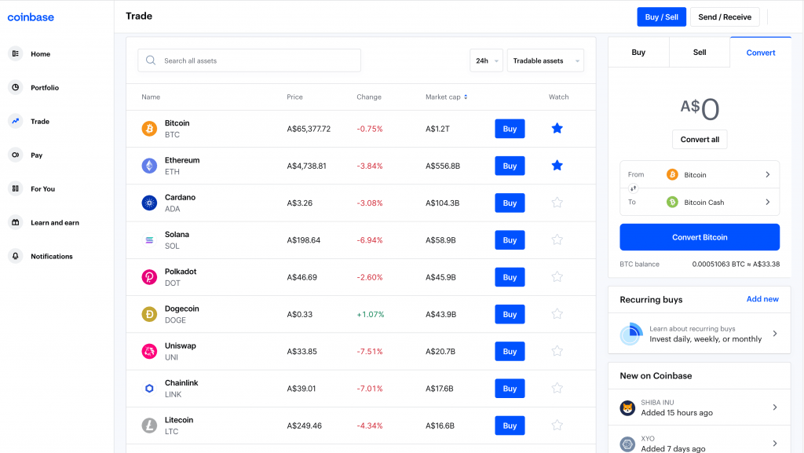This screenshot has height=453, width=804.
Task: Click the Notifications bell icon
Action: (14, 256)
